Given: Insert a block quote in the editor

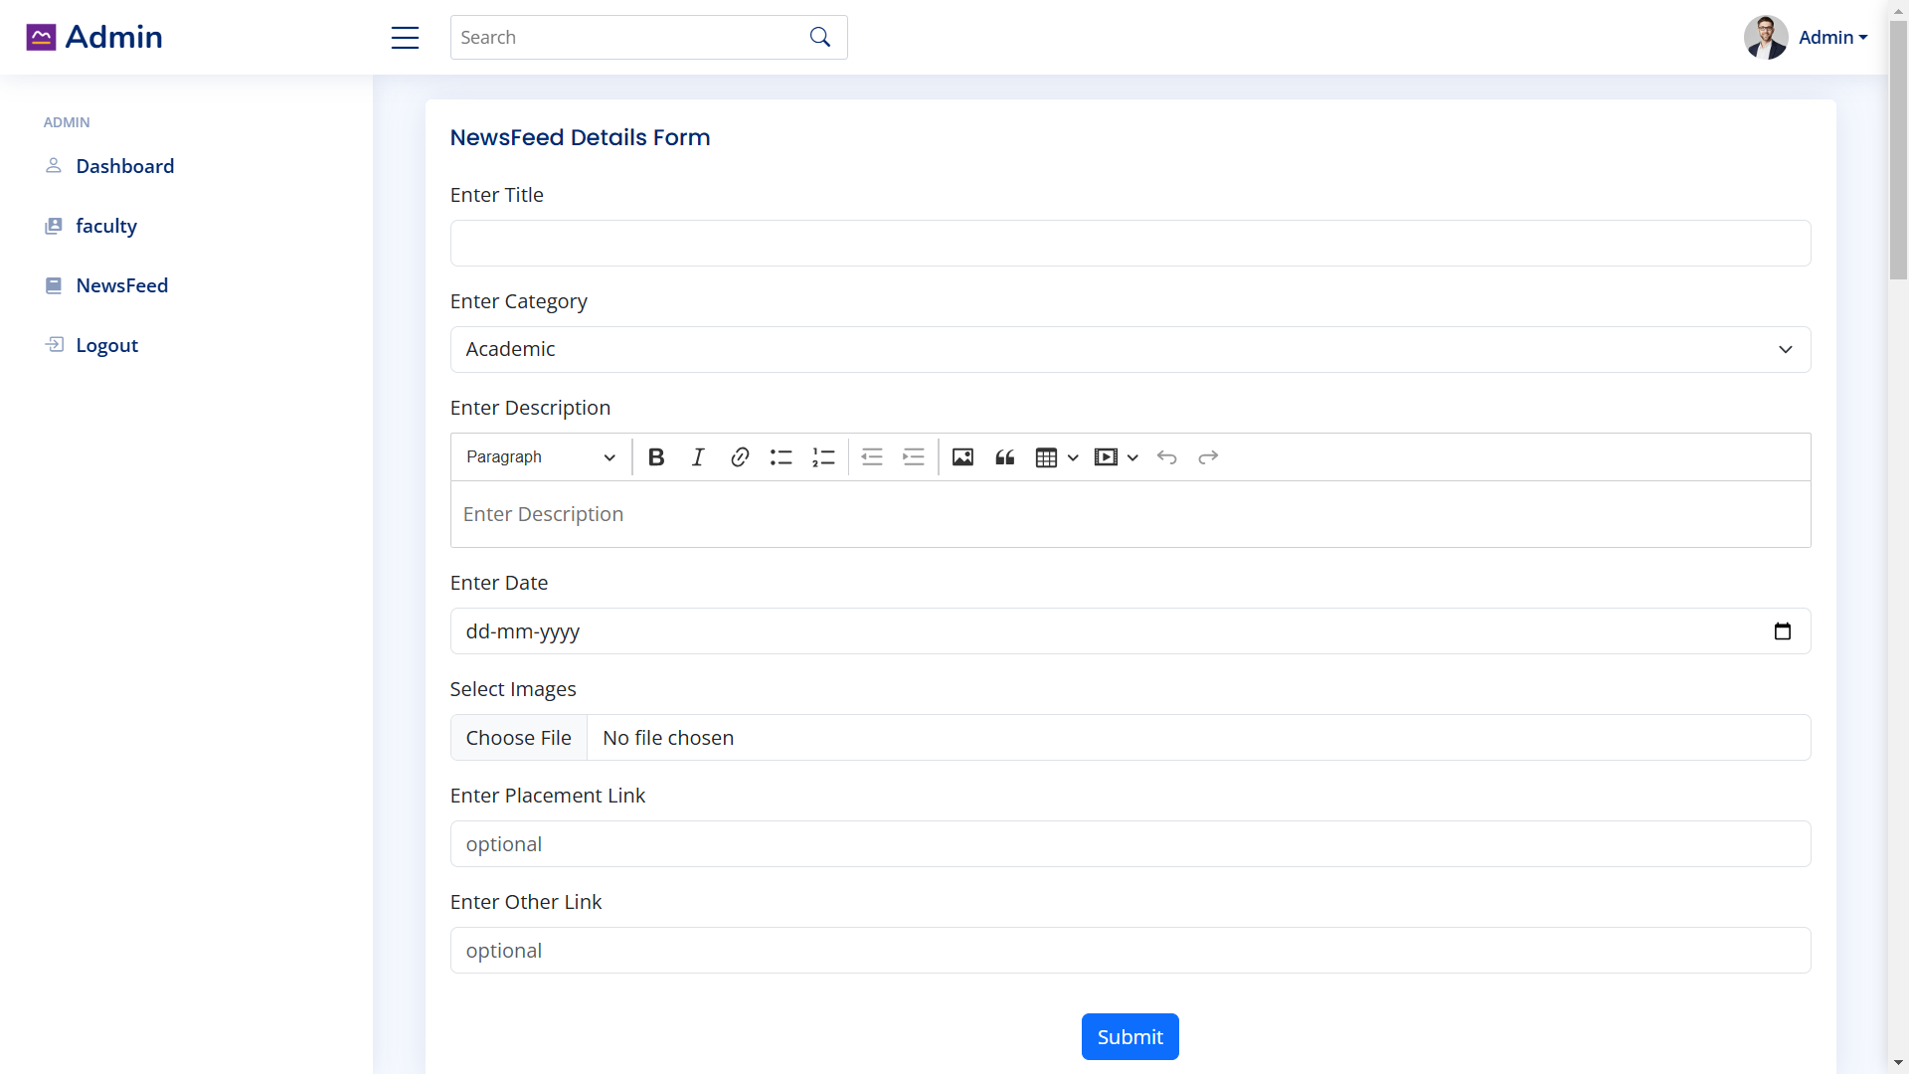Looking at the screenshot, I should [x=1004, y=456].
